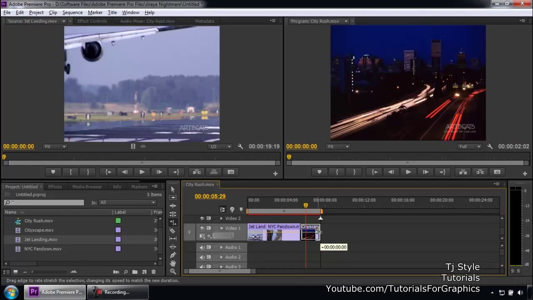This screenshot has width=533, height=300.
Task: Click Add Marker in Source monitor
Action: point(53,172)
